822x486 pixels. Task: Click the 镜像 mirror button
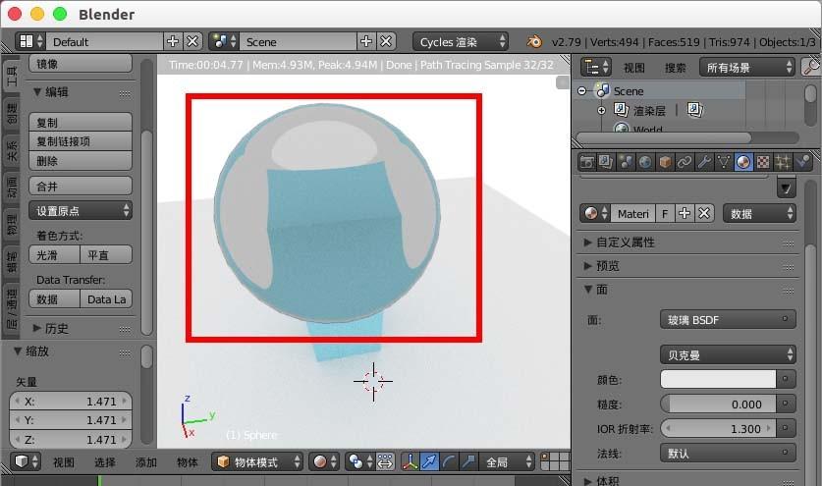tap(81, 64)
